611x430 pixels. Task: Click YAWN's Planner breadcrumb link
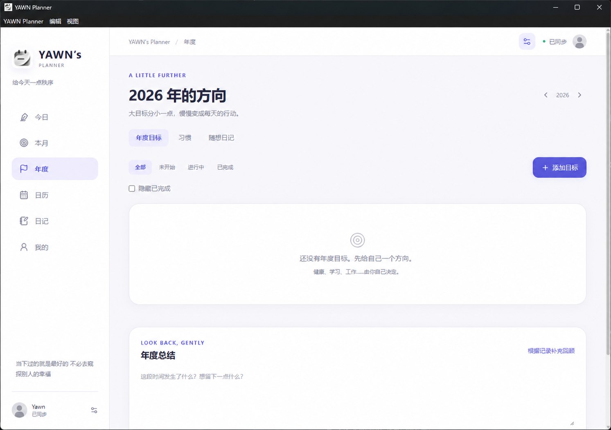[x=149, y=42]
